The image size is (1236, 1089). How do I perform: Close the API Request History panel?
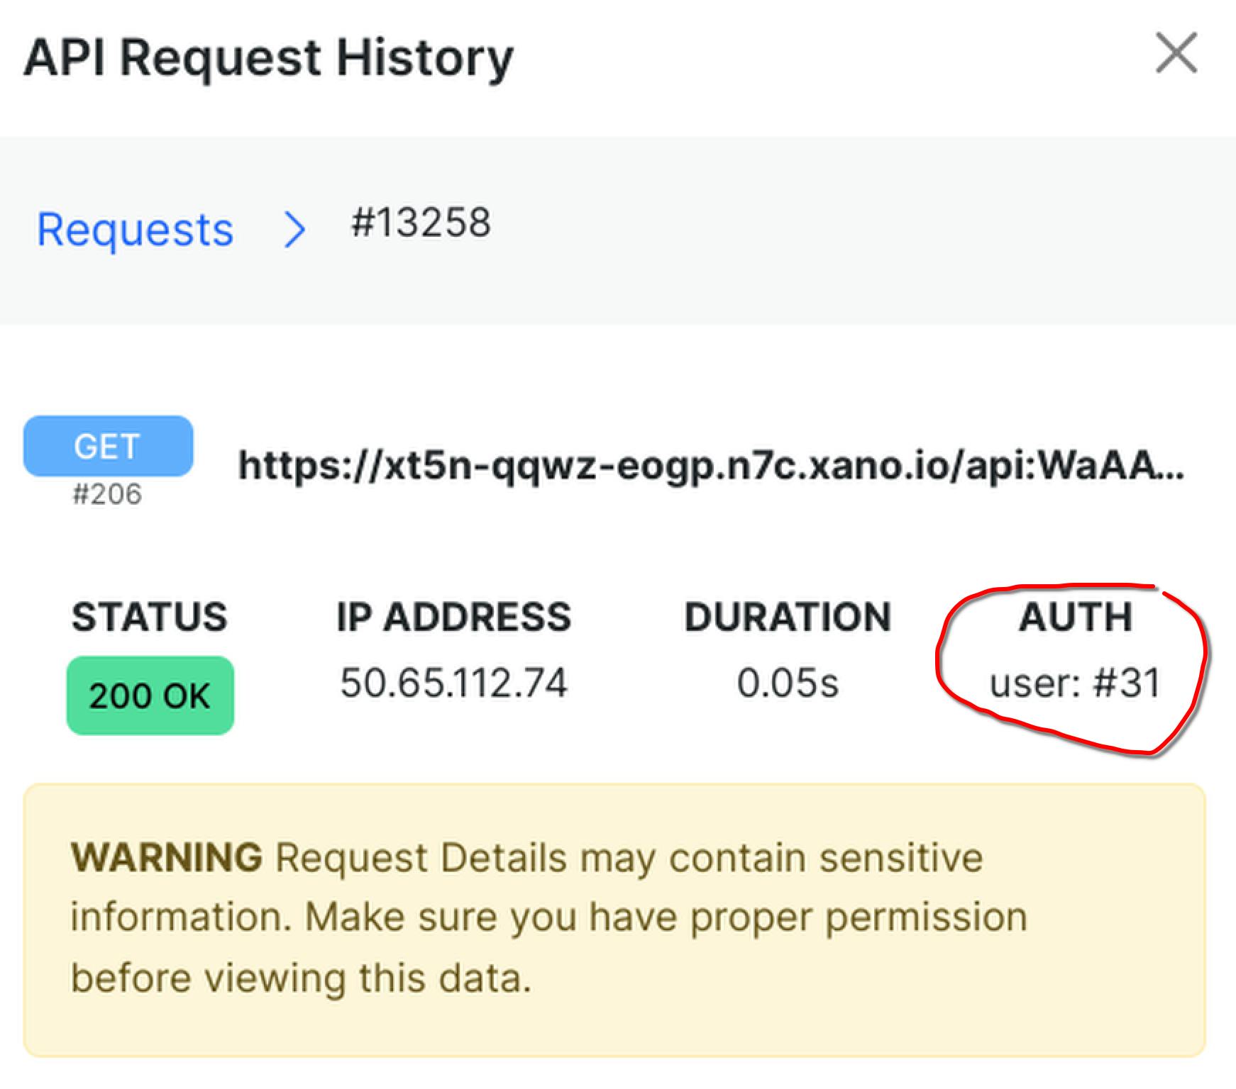1176,53
